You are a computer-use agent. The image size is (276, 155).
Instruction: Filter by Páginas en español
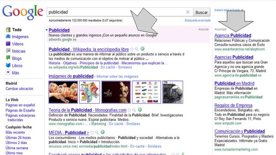click(20, 105)
